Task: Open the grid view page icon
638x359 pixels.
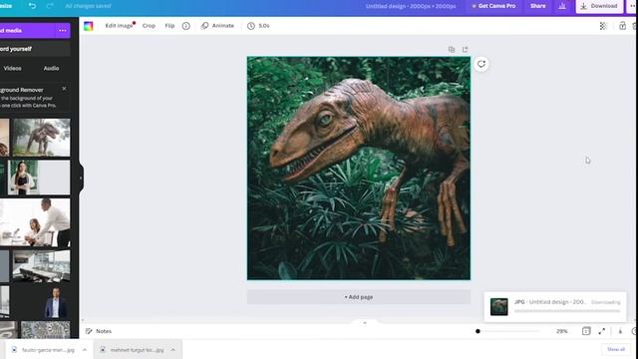Action: [x=586, y=331]
